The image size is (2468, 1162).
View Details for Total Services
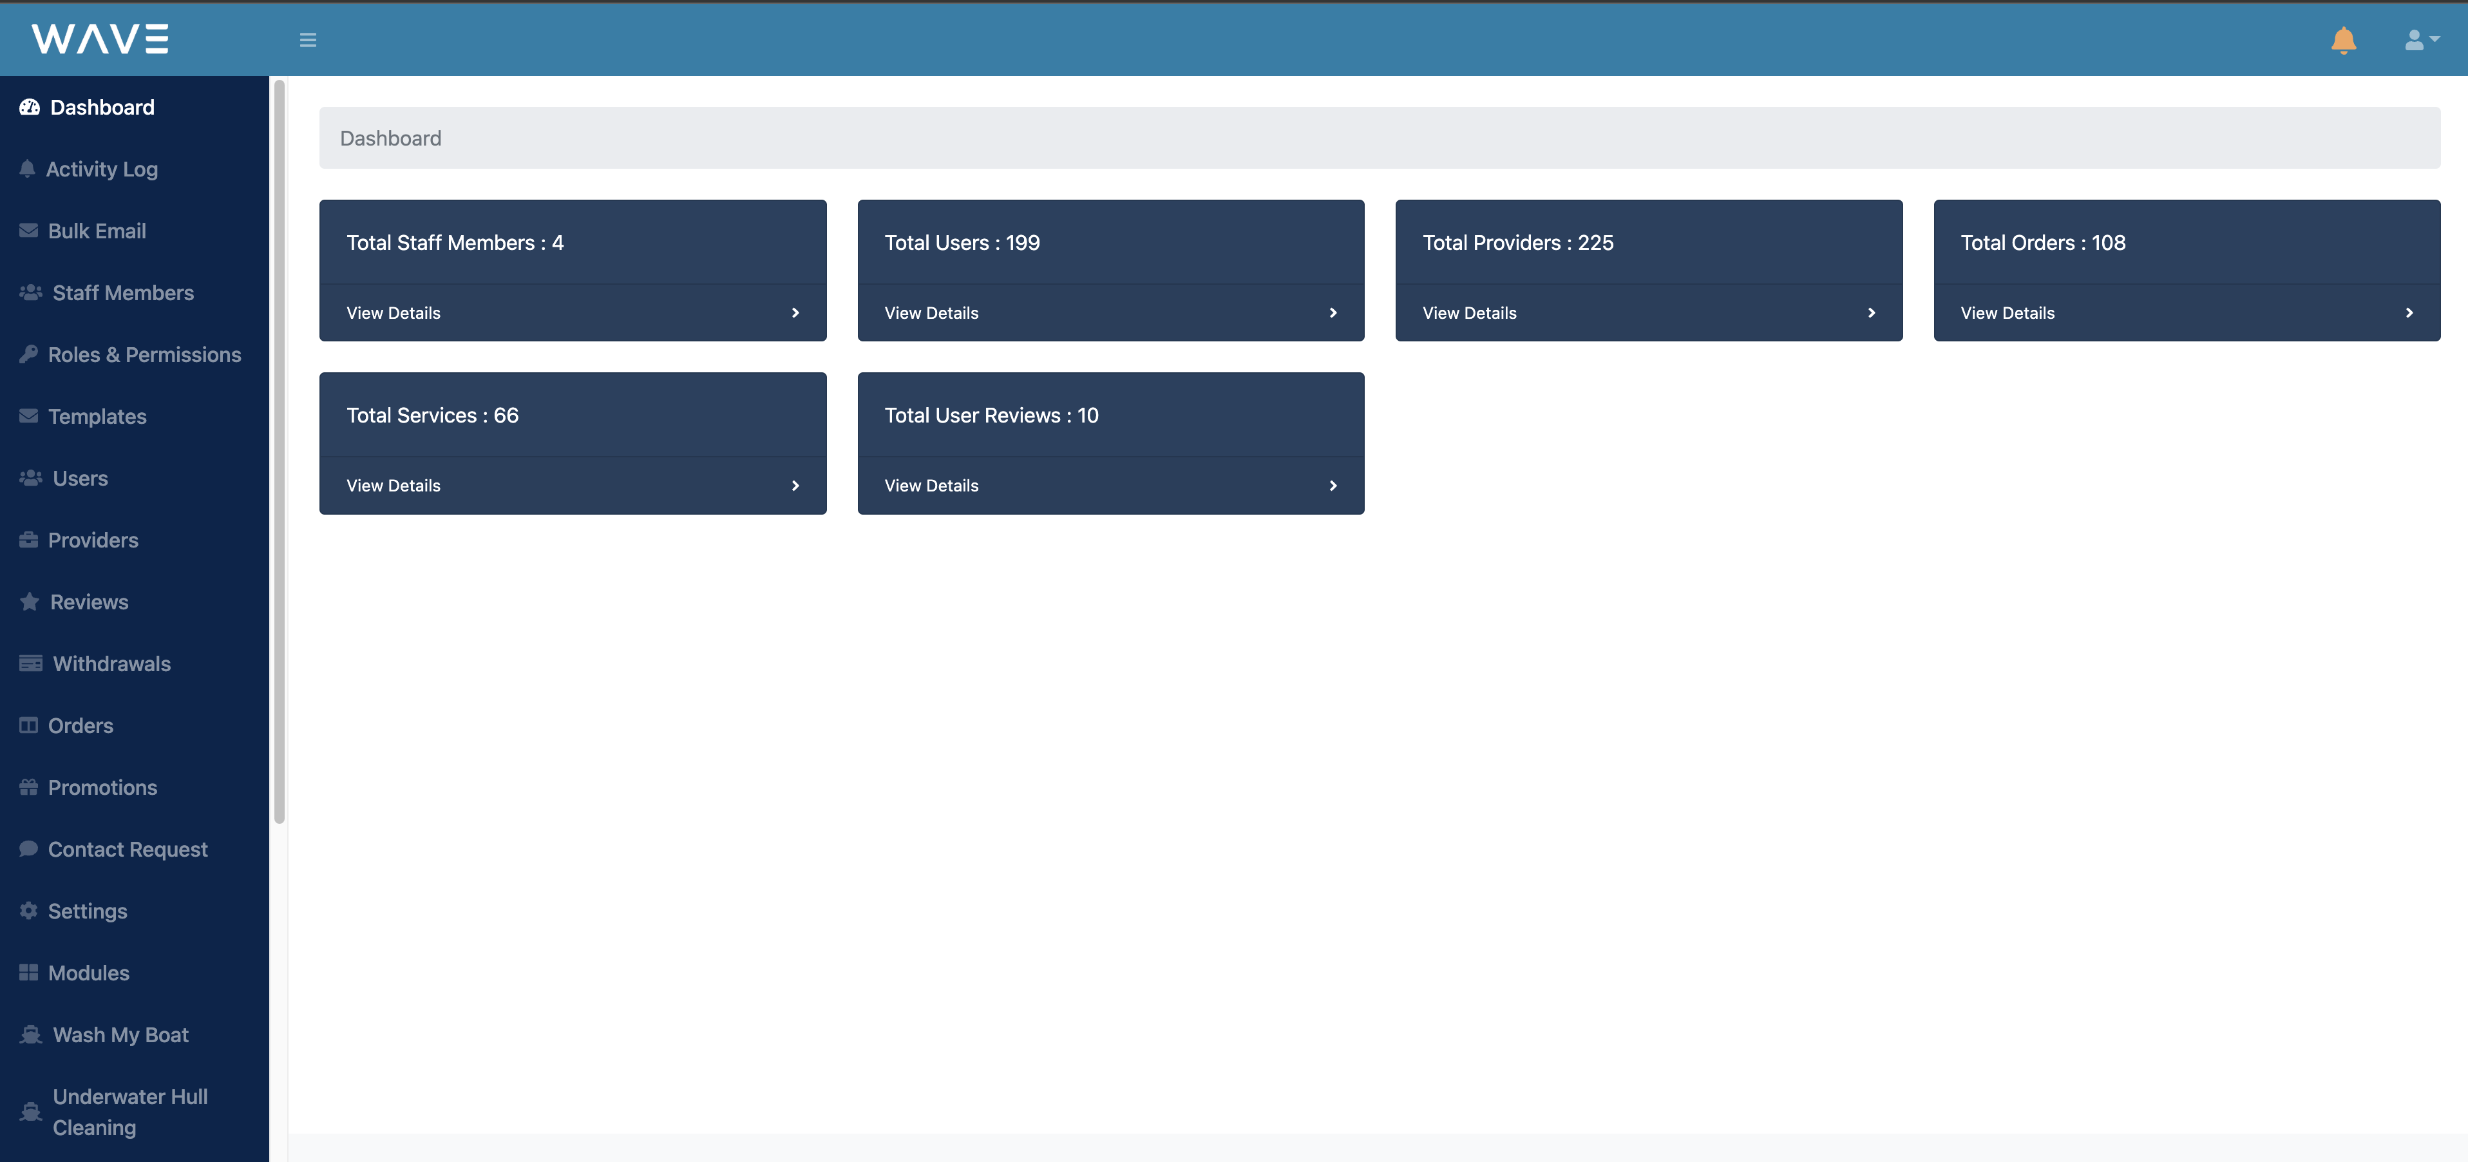(x=393, y=486)
